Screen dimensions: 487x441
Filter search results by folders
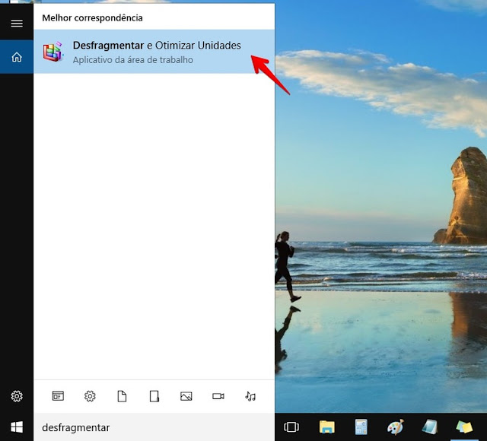(154, 396)
